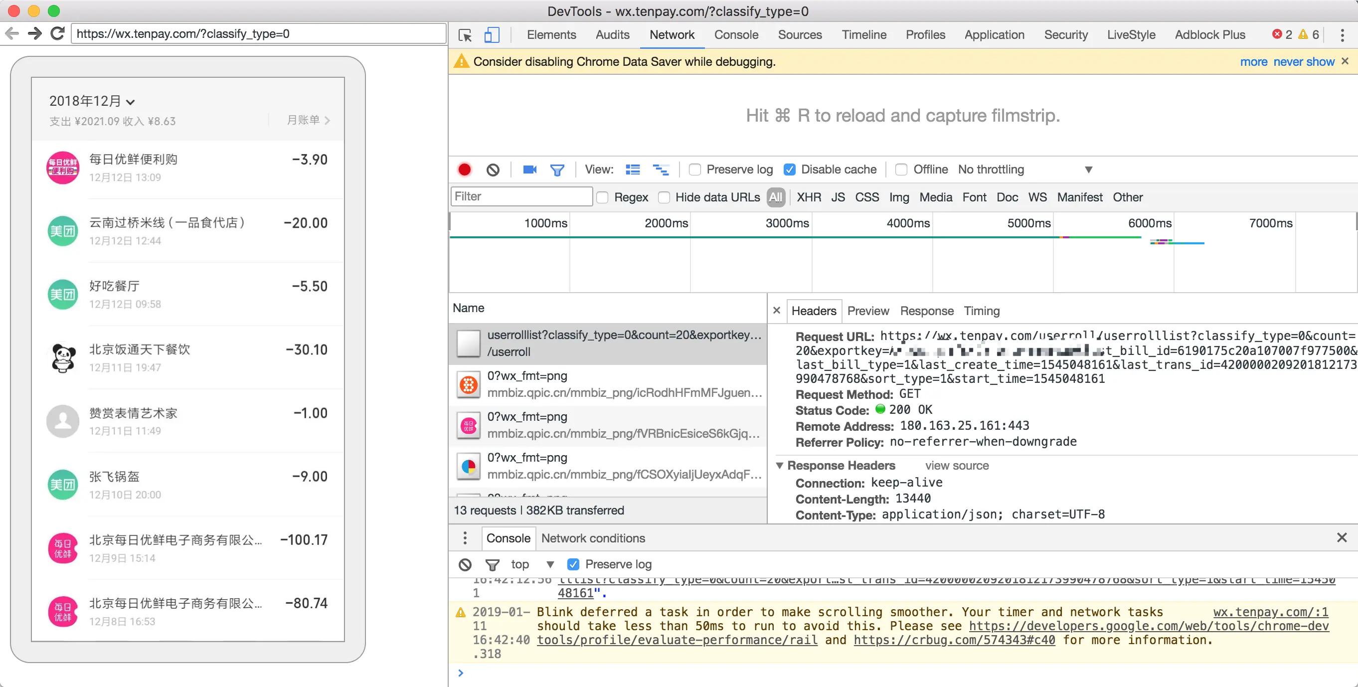
Task: Open the 2018年12月 month selector
Action: (92, 101)
